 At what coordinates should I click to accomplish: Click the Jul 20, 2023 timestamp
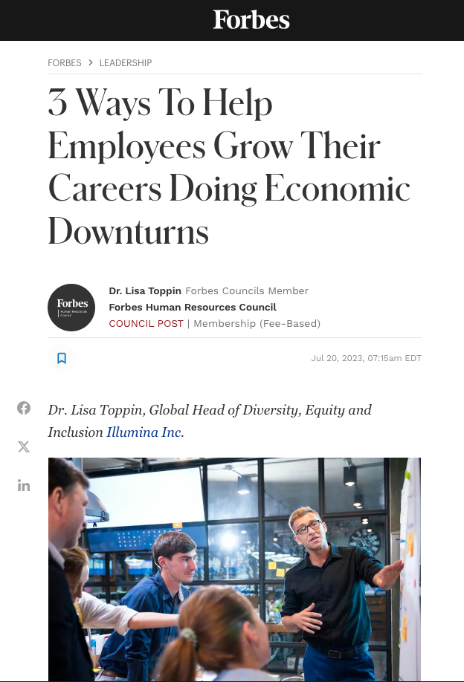point(366,358)
